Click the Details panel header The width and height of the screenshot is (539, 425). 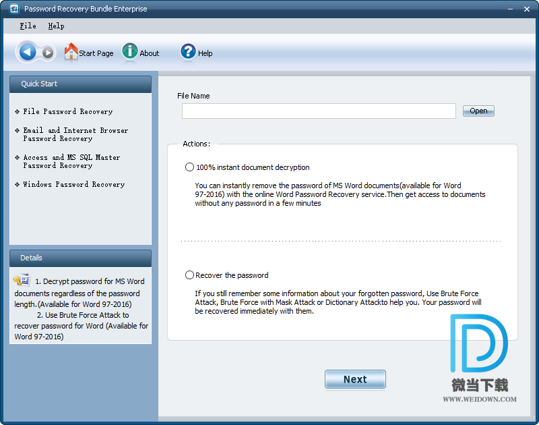(x=80, y=258)
